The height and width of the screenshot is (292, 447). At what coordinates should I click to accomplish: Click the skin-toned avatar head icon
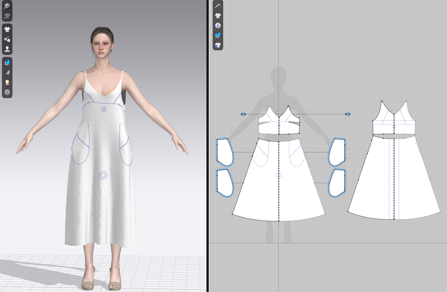pyautogui.click(x=7, y=82)
